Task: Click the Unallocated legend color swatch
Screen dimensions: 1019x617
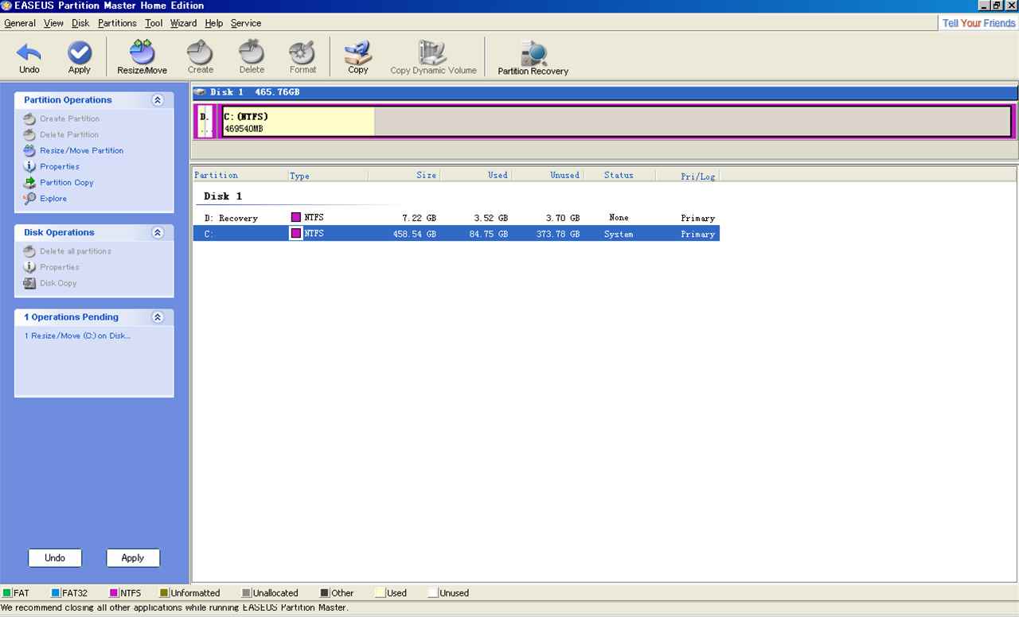Action: [246, 593]
